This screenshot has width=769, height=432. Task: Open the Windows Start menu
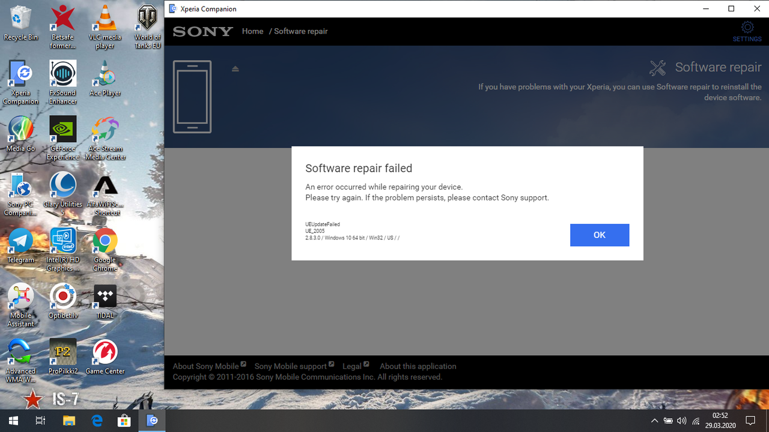pos(13,421)
